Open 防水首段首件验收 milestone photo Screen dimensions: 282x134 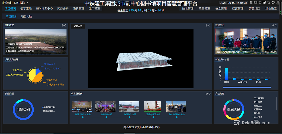coord(176,107)
